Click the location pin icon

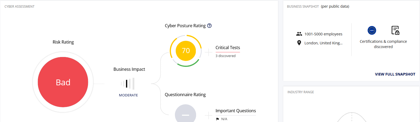[299, 43]
